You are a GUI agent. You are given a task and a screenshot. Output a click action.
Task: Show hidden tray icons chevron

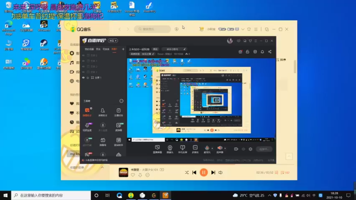(x=269, y=195)
